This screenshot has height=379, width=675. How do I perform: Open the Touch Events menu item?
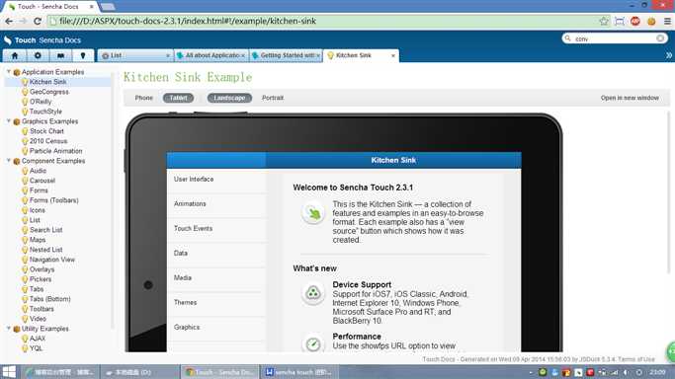click(x=216, y=229)
